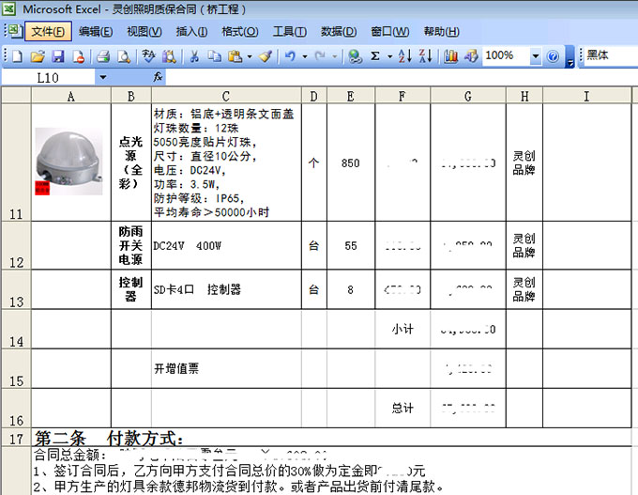
Task: Click the fx insert function button
Action: point(159,77)
